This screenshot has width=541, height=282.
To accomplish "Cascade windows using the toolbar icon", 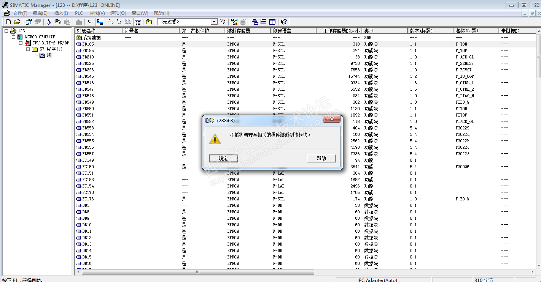I will (255, 22).
